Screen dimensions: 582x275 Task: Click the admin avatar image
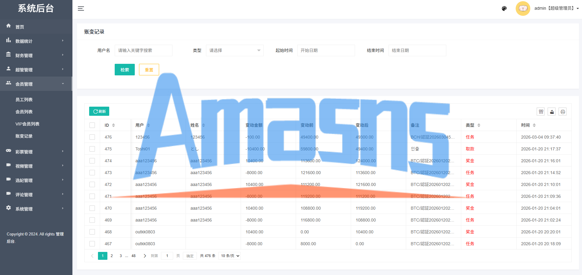click(523, 9)
